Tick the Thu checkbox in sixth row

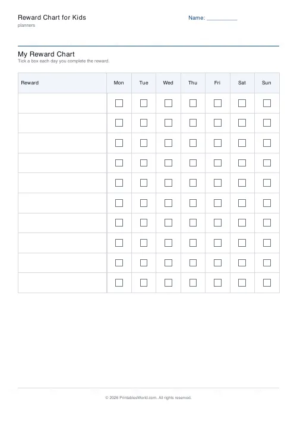click(x=193, y=203)
